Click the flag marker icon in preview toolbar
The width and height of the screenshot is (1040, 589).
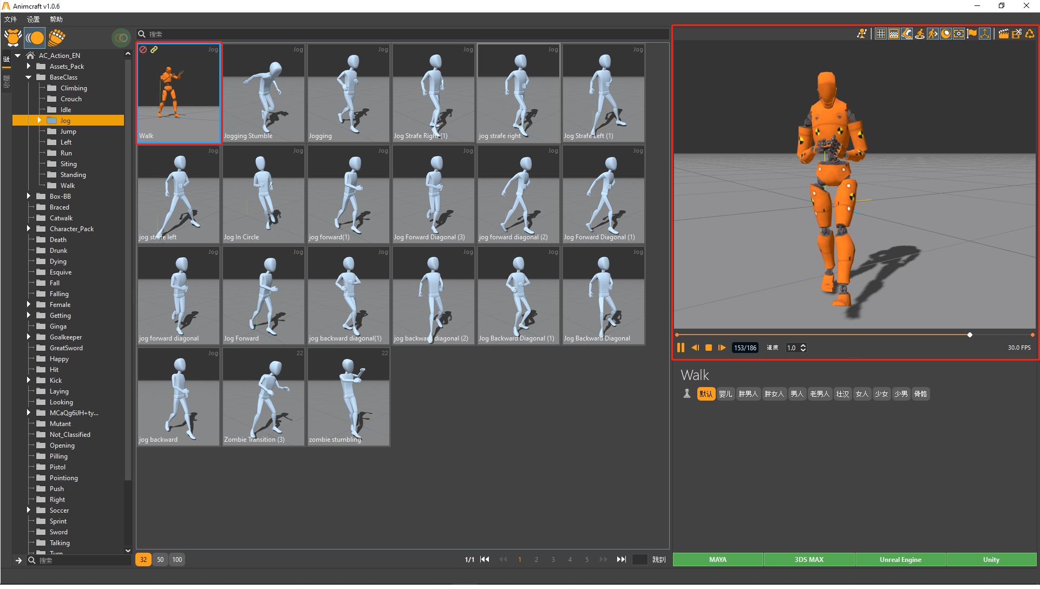click(x=972, y=34)
